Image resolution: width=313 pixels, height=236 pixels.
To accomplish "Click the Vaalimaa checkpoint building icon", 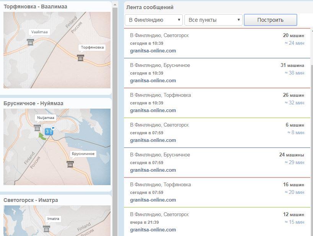I will click(30, 42).
